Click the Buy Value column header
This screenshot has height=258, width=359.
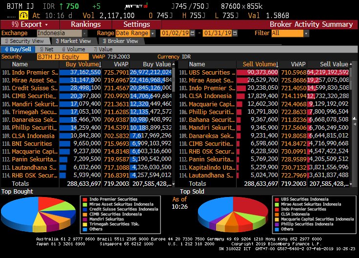(x=151, y=64)
